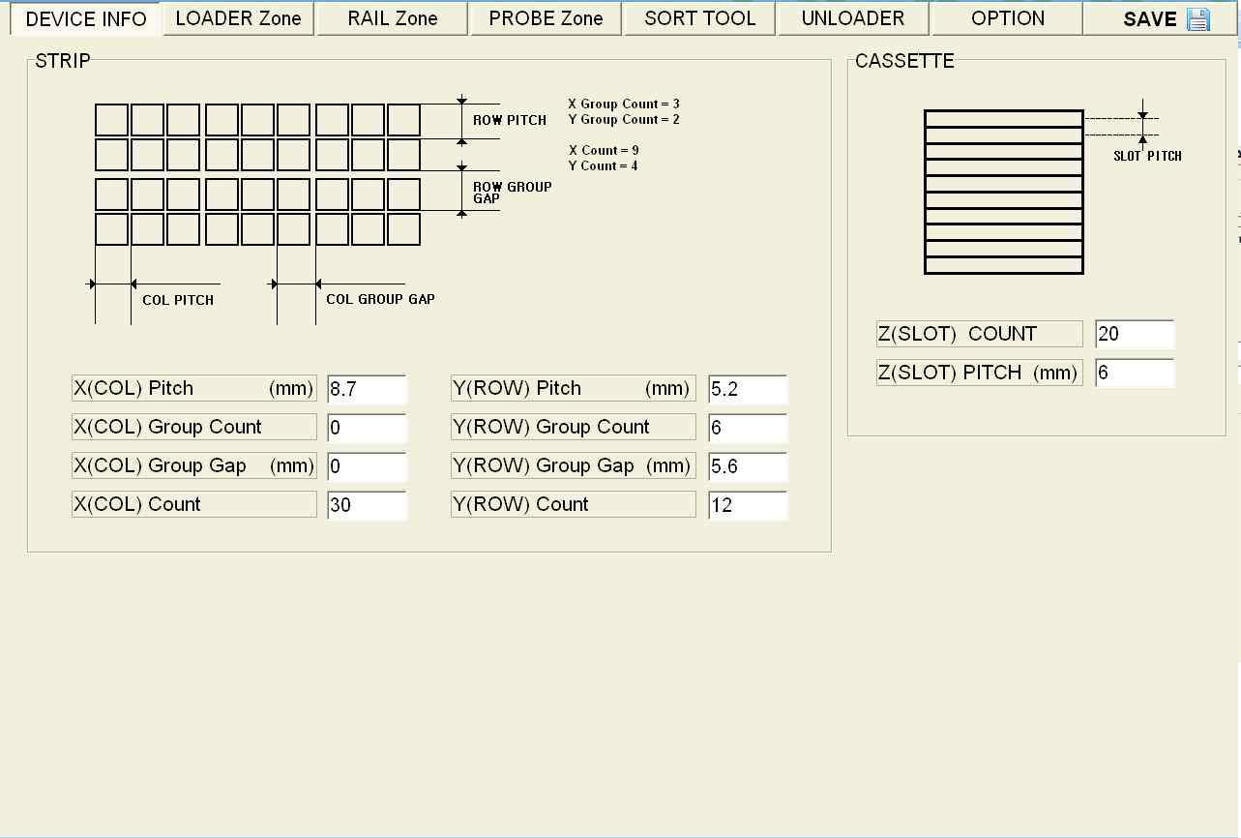
Task: Click the strip grid diagram
Action: [257, 174]
